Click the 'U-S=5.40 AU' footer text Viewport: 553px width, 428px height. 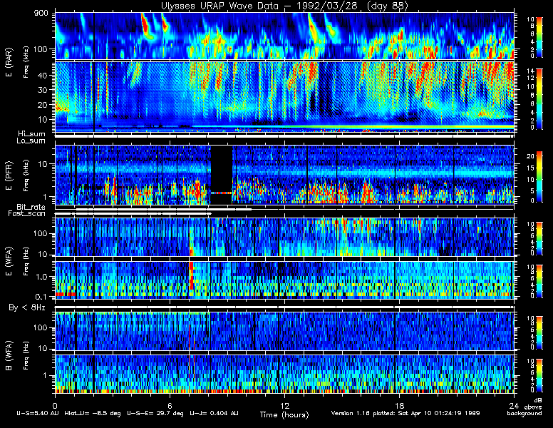point(38,413)
